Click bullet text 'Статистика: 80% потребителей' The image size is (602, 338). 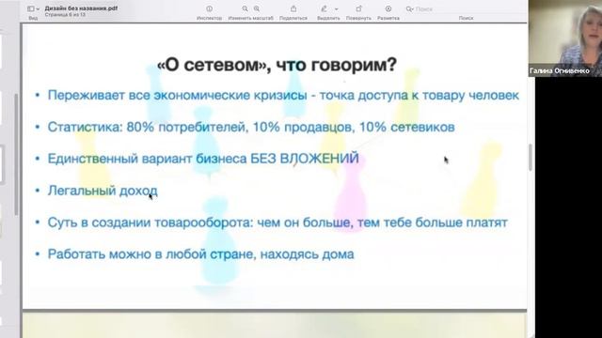point(147,128)
